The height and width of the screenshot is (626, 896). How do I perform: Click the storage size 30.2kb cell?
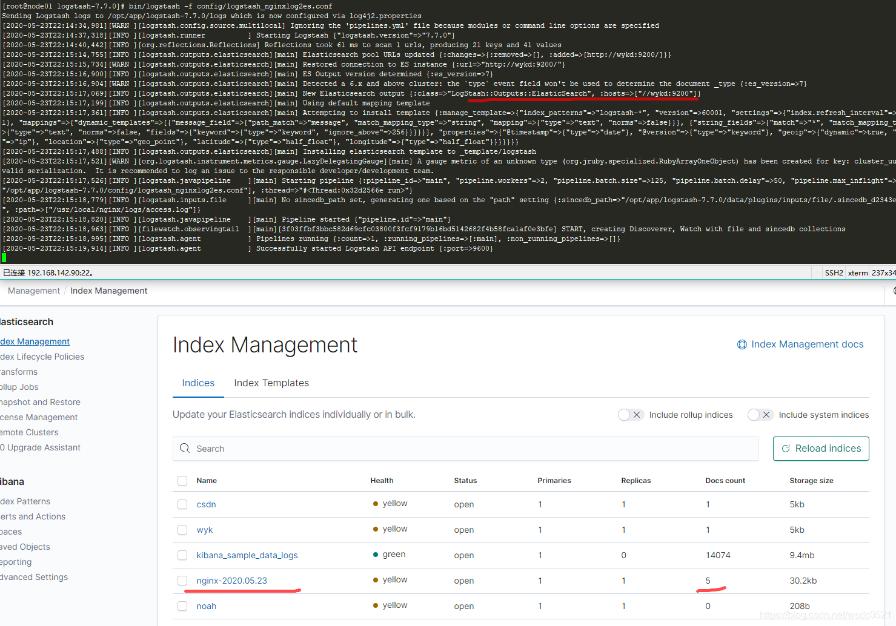(803, 581)
